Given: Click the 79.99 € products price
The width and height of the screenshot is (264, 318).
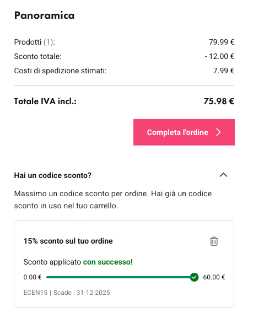Looking at the screenshot, I should (x=222, y=42).
